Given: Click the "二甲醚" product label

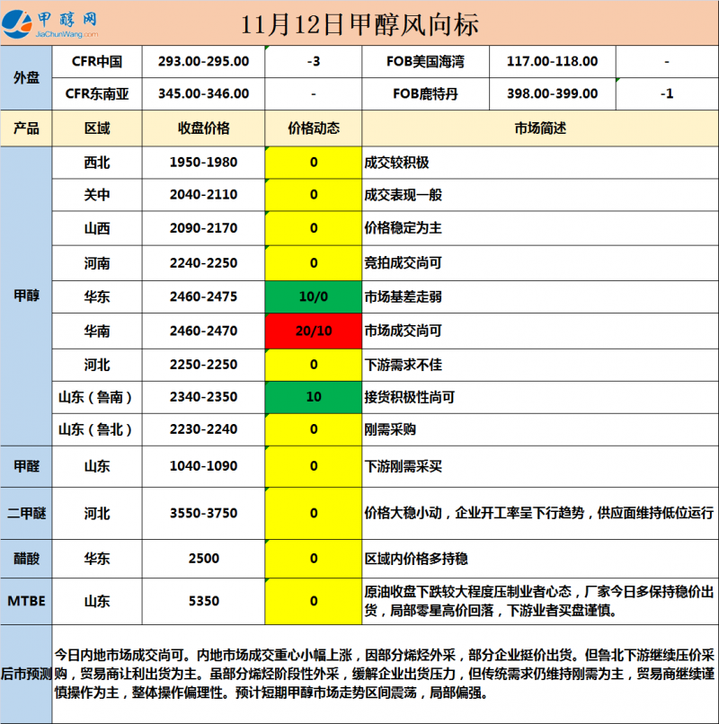Looking at the screenshot, I should pos(26,514).
